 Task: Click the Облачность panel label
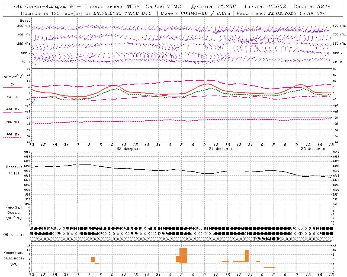pos(14,235)
